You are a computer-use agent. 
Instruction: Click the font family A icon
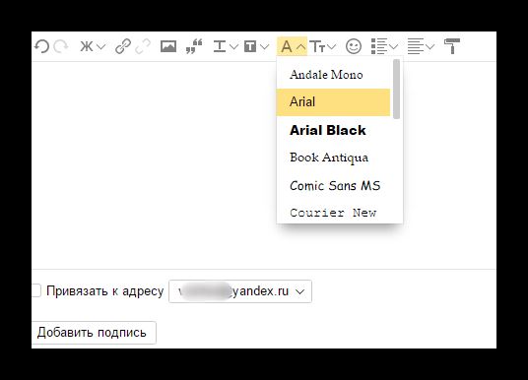[x=287, y=46]
